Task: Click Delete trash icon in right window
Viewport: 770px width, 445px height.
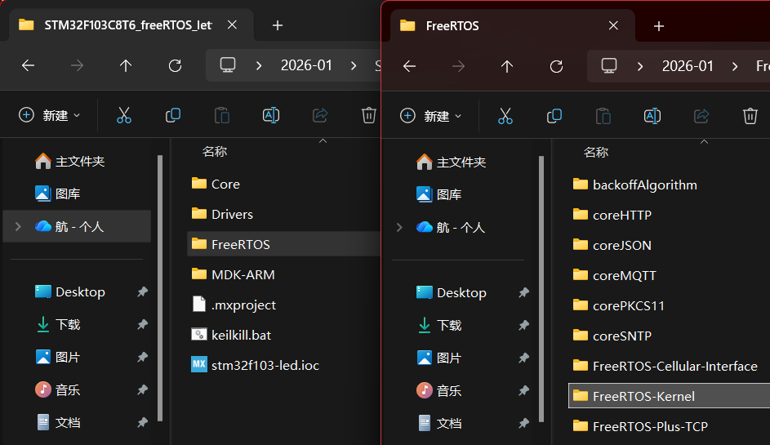Action: [750, 117]
